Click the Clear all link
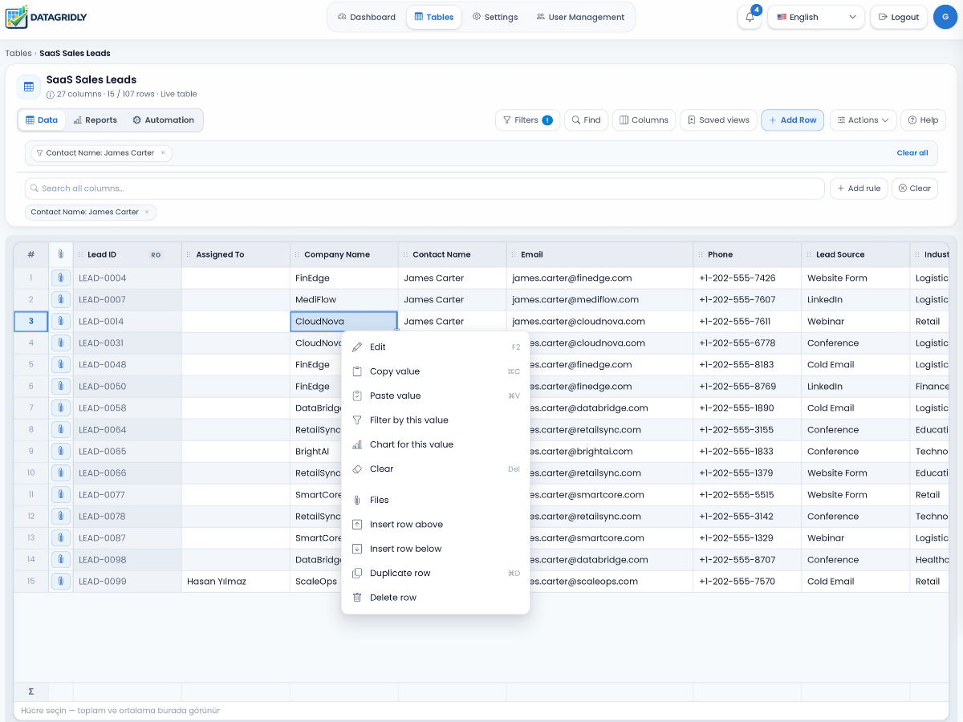This screenshot has width=963, height=722. (912, 152)
